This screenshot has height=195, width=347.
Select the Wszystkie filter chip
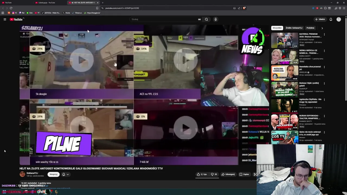point(277,28)
